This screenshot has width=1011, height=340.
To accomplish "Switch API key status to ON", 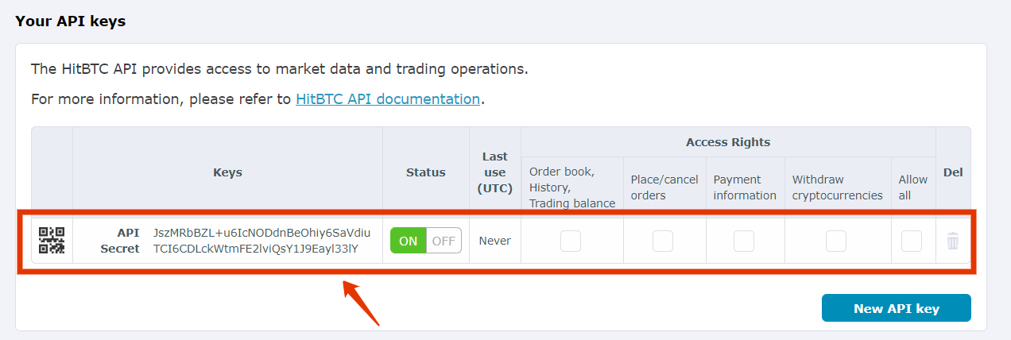I will [x=409, y=241].
